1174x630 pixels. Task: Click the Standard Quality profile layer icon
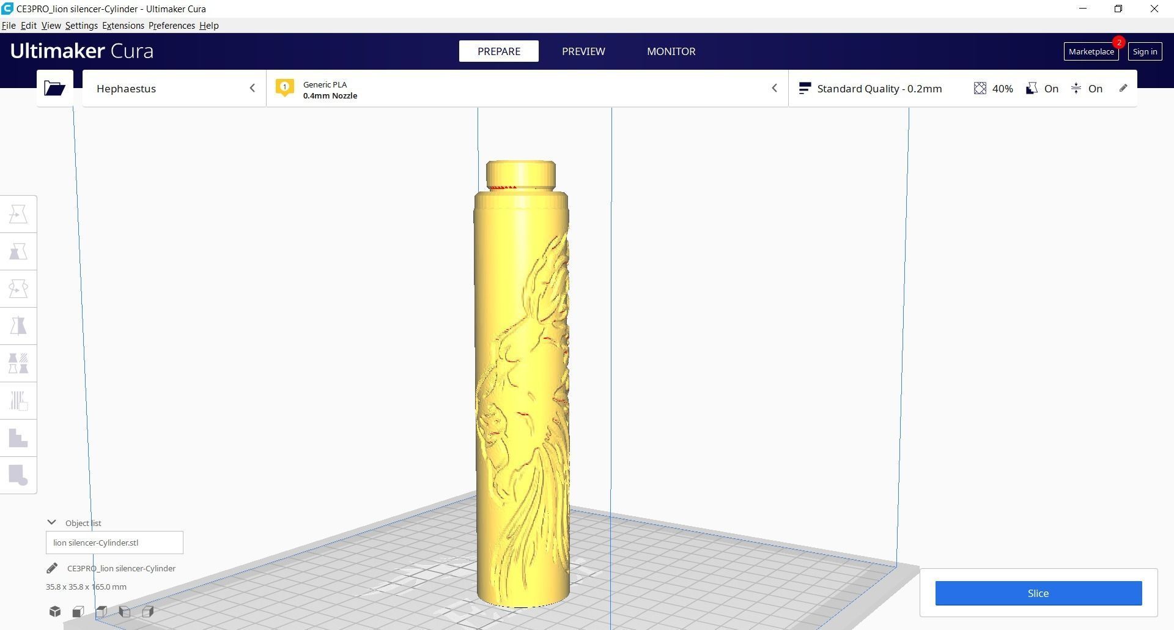(x=805, y=89)
